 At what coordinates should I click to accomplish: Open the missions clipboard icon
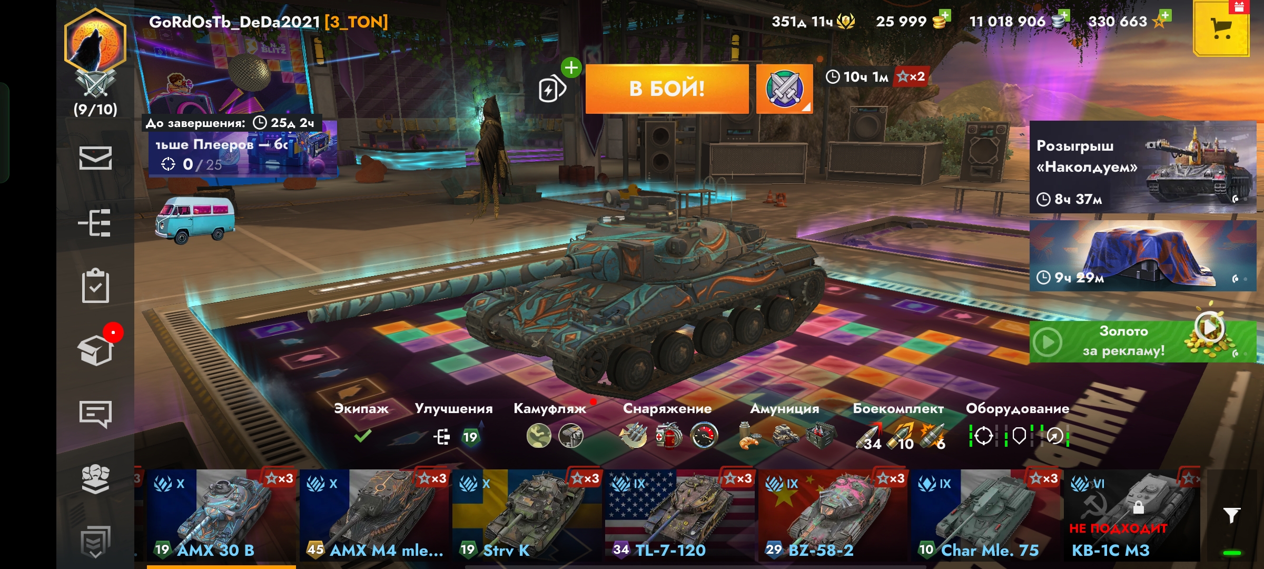[95, 286]
